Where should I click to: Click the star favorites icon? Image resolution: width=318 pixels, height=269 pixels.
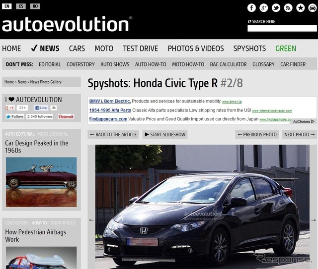[x=300, y=8]
